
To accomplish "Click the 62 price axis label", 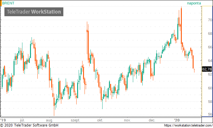I will (210, 74).
